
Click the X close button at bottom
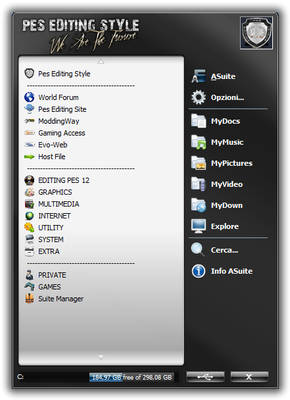coord(249,377)
